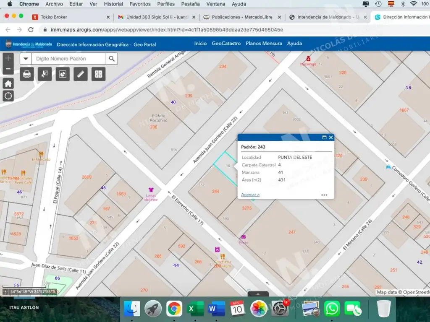Image resolution: width=430 pixels, height=322 pixels.
Task: Open the Select features tool
Action: 45,74
